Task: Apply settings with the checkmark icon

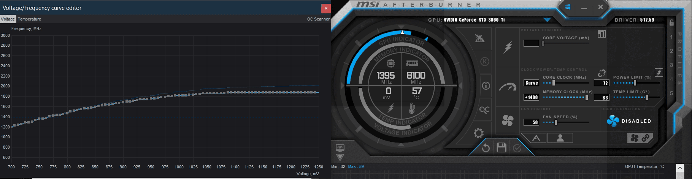Action: (517, 148)
